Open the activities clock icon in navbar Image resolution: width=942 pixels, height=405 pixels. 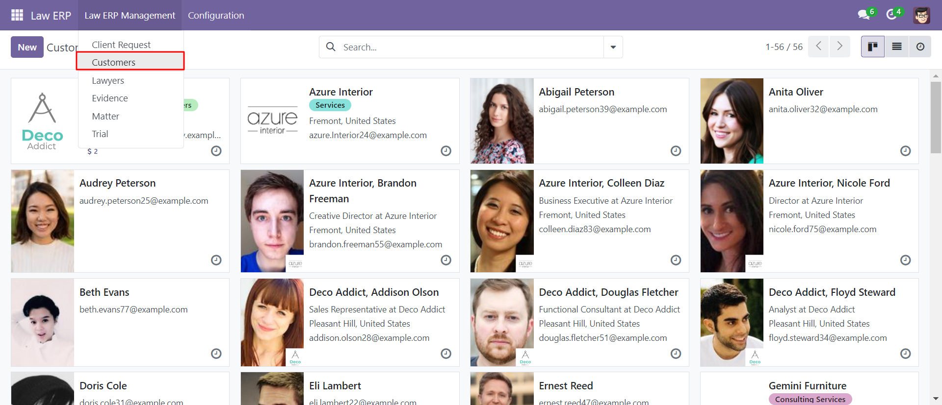coord(891,15)
